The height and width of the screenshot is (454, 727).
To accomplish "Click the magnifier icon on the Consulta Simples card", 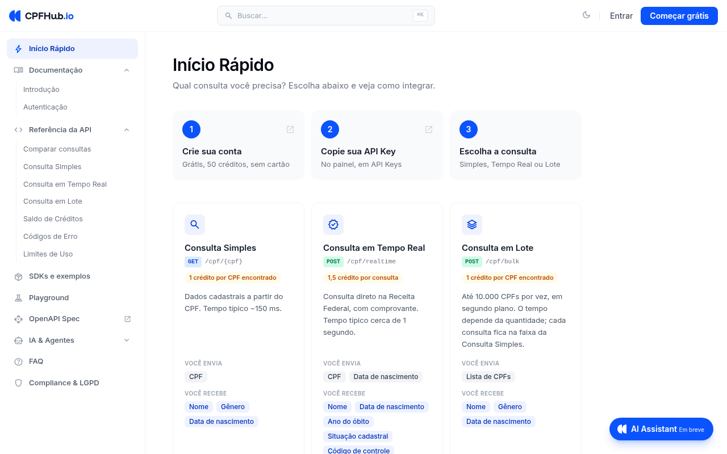I will click(195, 225).
